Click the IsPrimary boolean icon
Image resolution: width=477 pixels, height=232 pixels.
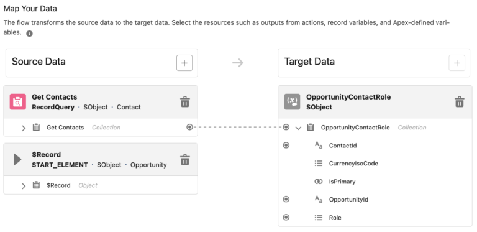tap(318, 182)
